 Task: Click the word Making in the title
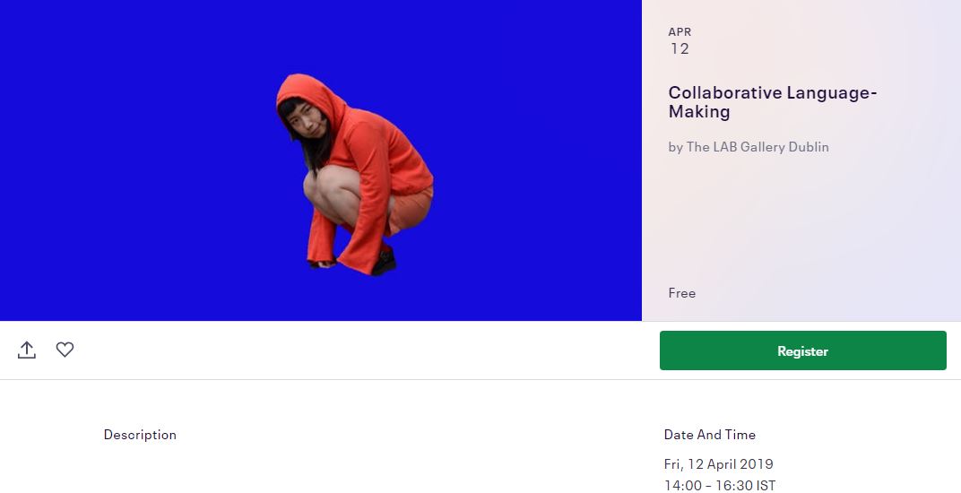pyautogui.click(x=699, y=112)
